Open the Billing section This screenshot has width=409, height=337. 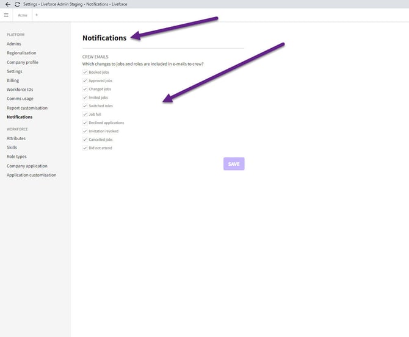pyautogui.click(x=13, y=80)
